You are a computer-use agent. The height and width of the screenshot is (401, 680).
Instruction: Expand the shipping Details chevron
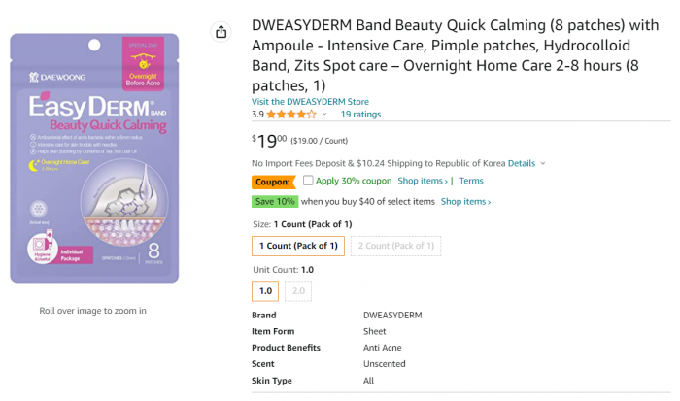(543, 163)
